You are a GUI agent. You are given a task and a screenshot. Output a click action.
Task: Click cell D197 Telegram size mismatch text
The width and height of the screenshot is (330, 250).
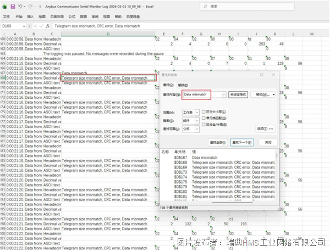tap(105, 219)
